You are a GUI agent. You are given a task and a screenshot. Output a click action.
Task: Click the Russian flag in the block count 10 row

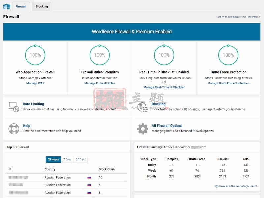pyautogui.click(x=89, y=177)
